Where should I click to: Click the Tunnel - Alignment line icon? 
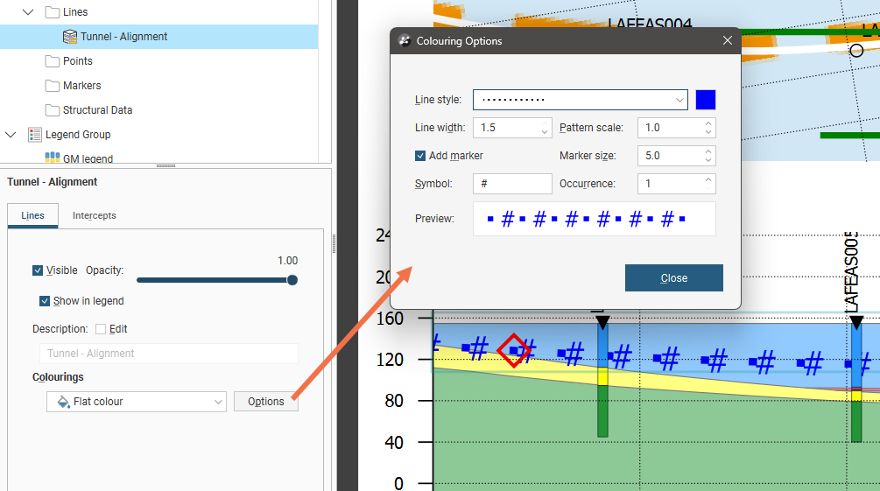pyautogui.click(x=70, y=37)
